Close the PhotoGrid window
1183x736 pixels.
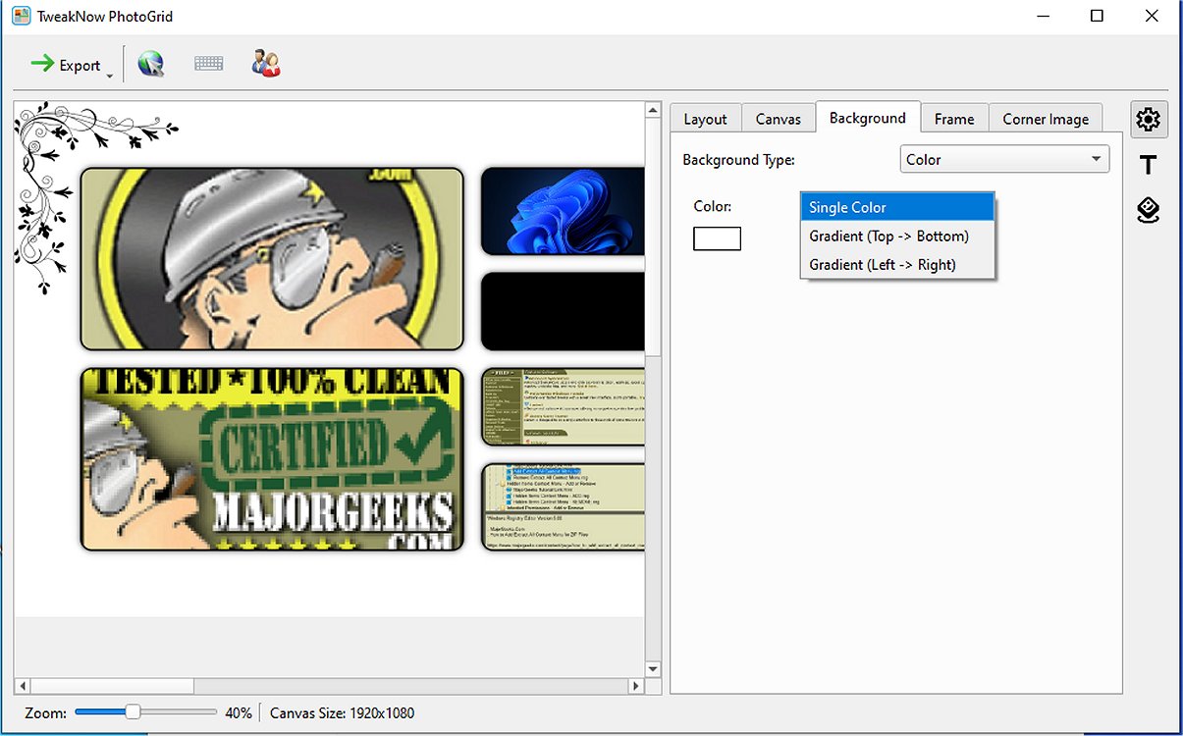coord(1153,17)
